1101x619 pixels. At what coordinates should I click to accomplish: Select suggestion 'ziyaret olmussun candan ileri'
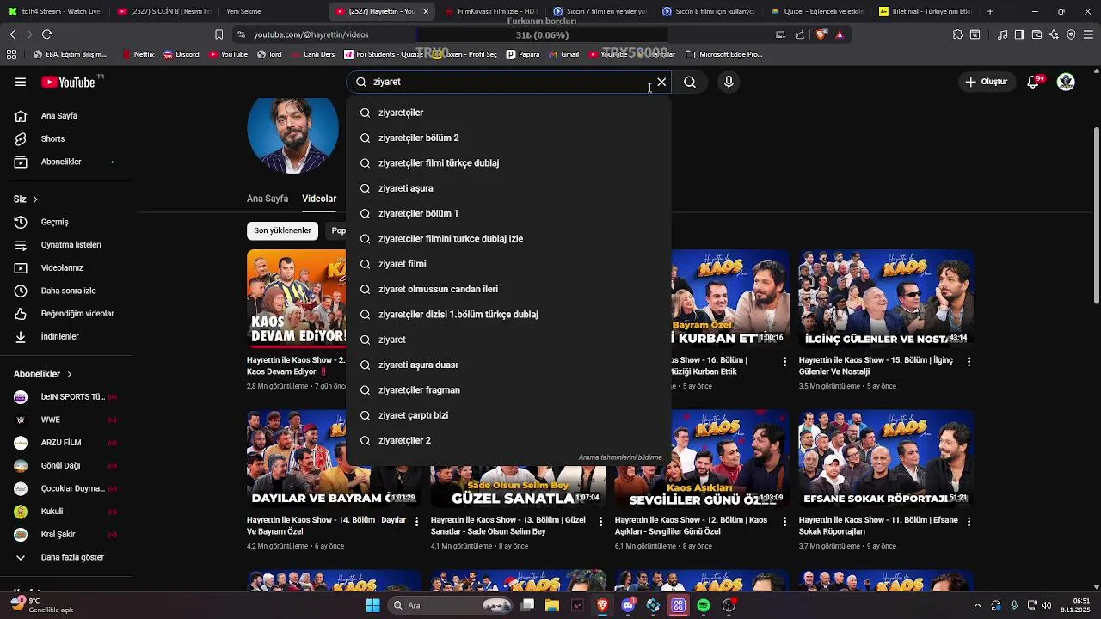(508, 289)
